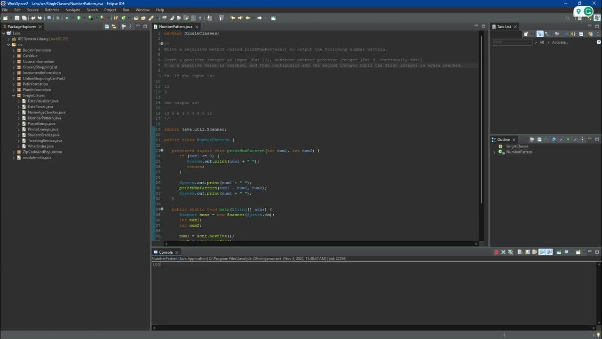Toggle Hide Non-Public Members green circle in Outline
Viewport: 602px width, 339px height.
tap(568, 139)
